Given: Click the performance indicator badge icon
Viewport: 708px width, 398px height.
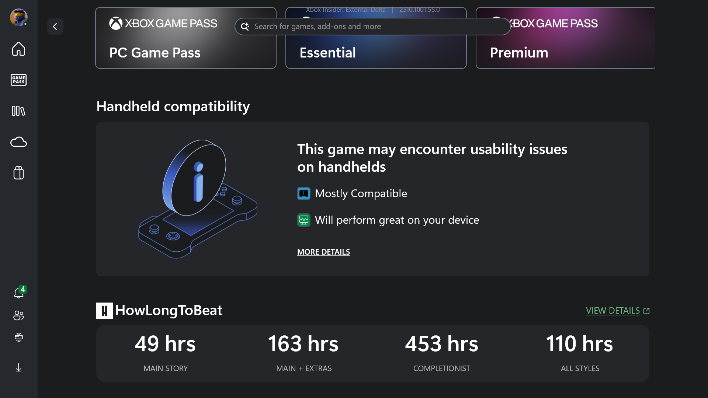Looking at the screenshot, I should [303, 220].
